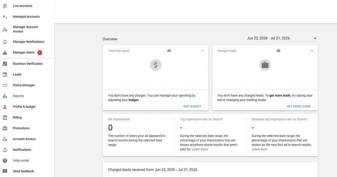Click the briefcase icon in Charged leads
Screen dimensions: 337x177
tap(265, 65)
